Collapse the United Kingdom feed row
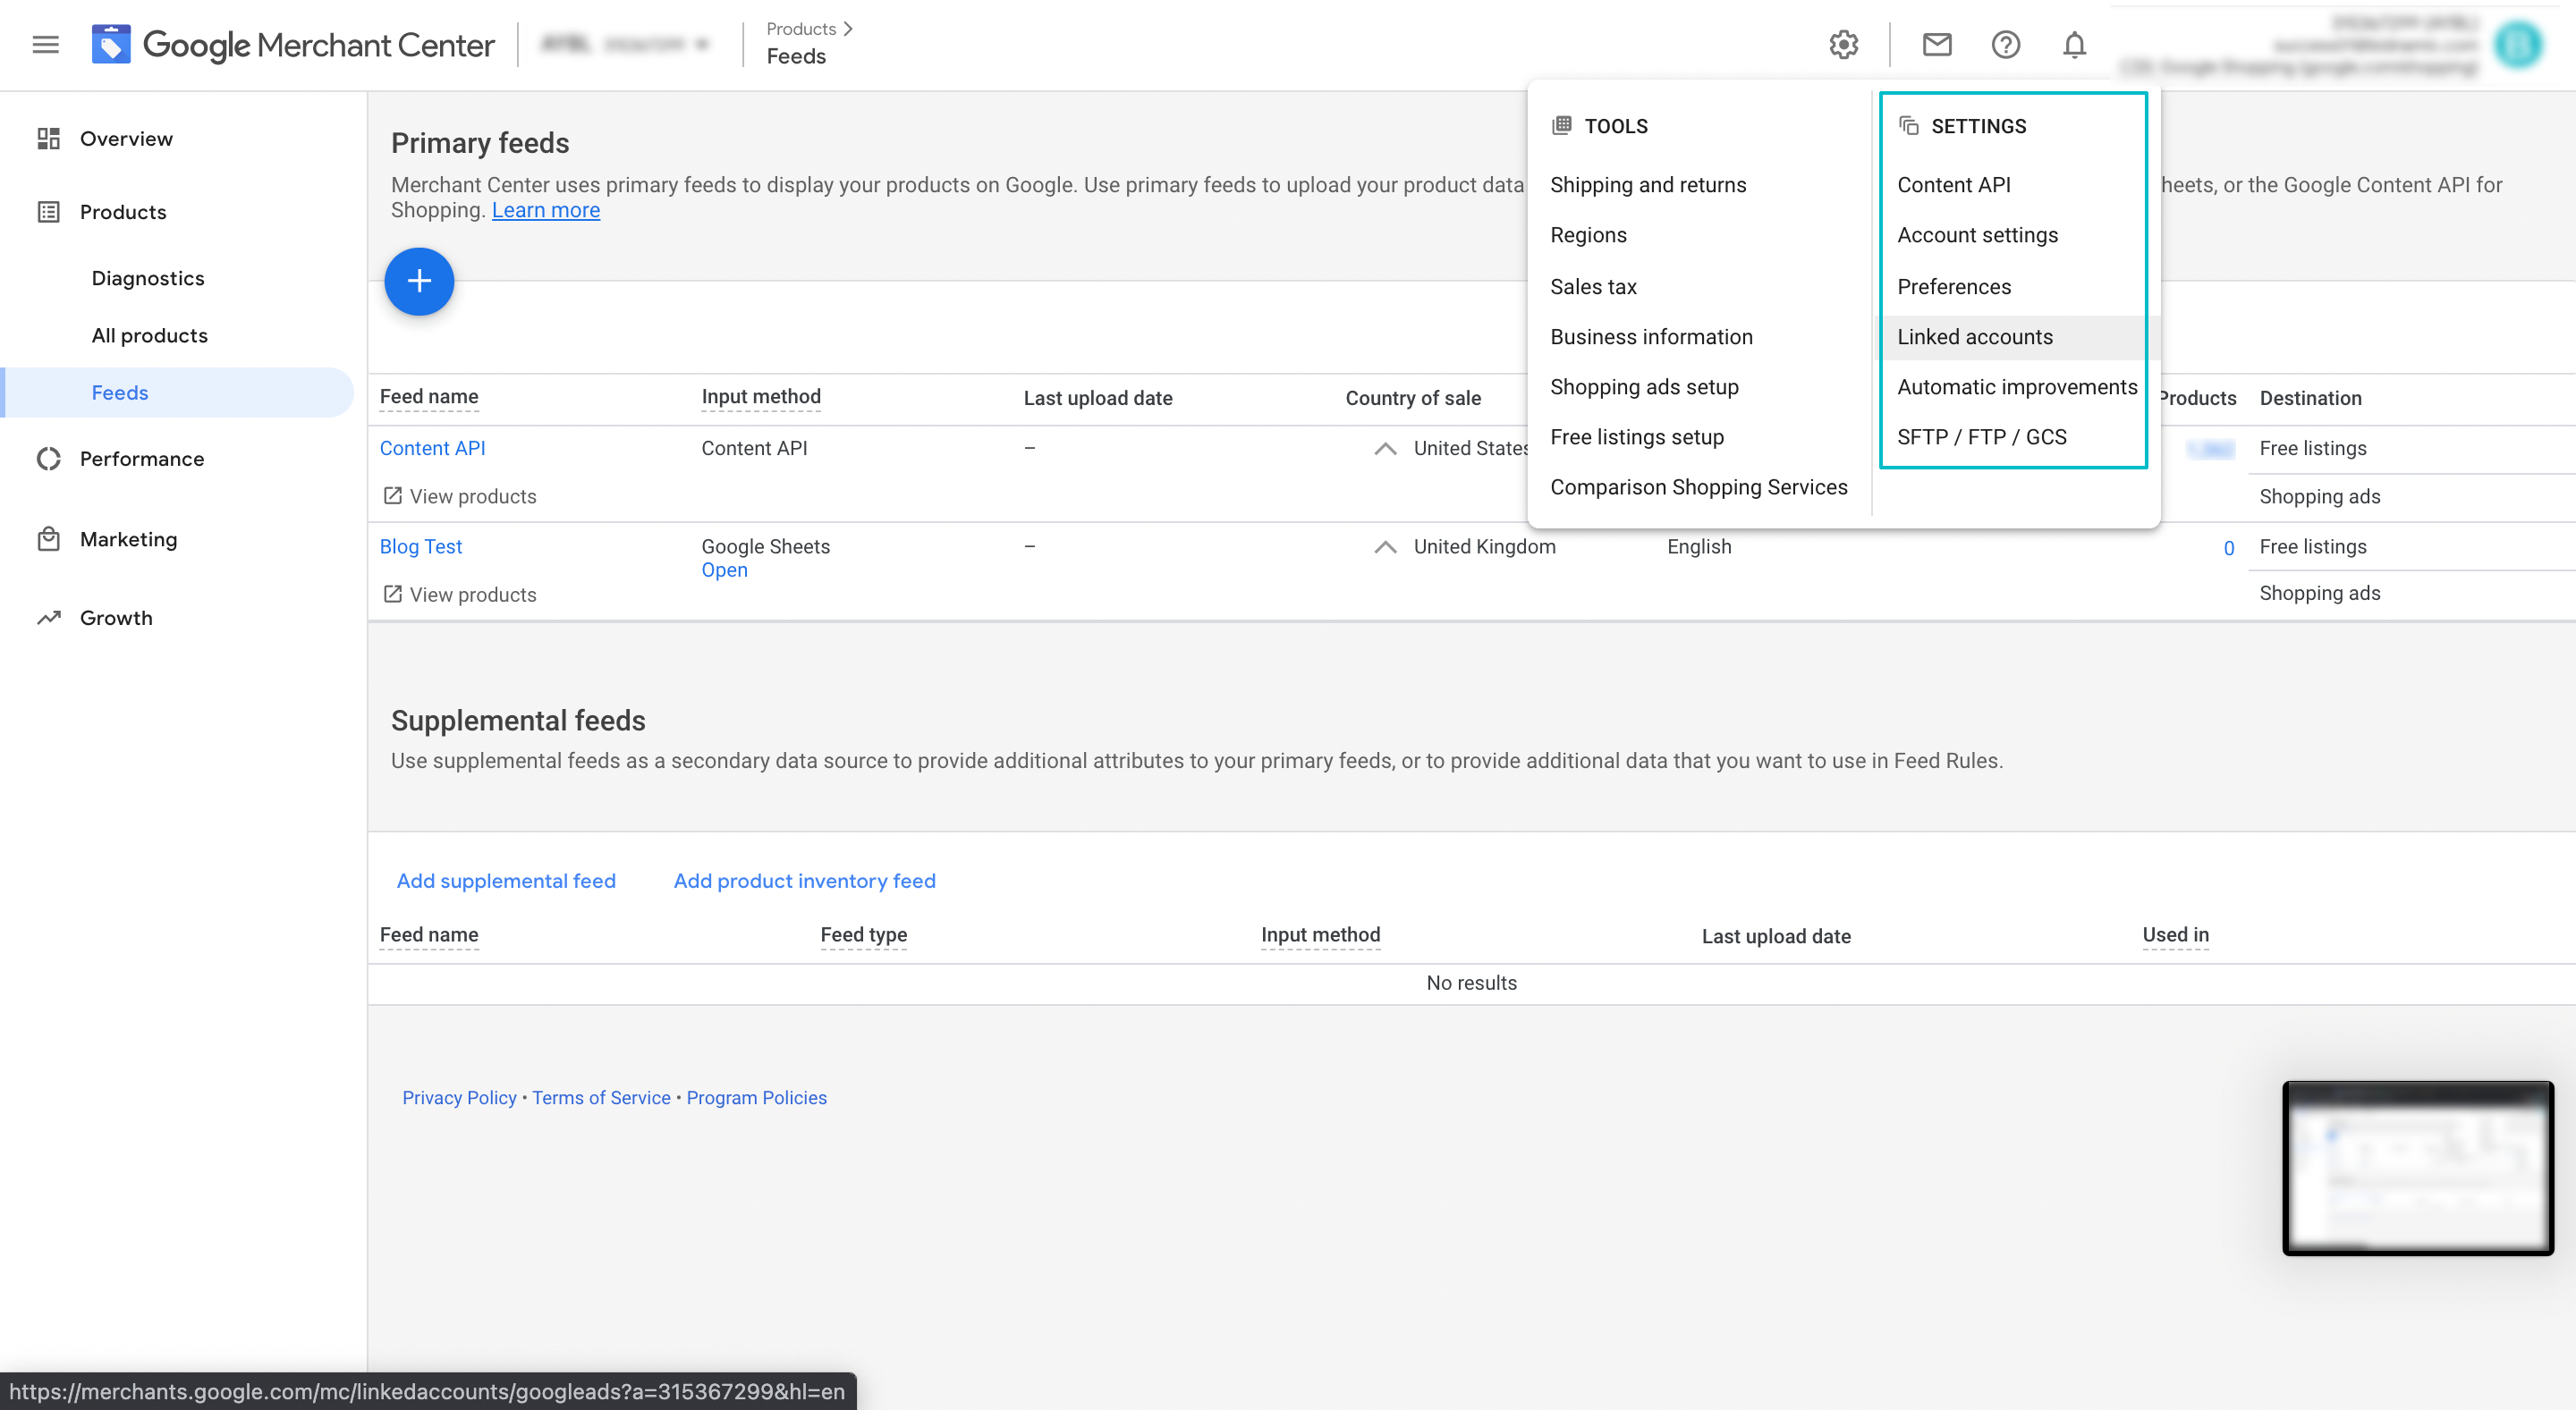The height and width of the screenshot is (1410, 2576). coord(1385,546)
